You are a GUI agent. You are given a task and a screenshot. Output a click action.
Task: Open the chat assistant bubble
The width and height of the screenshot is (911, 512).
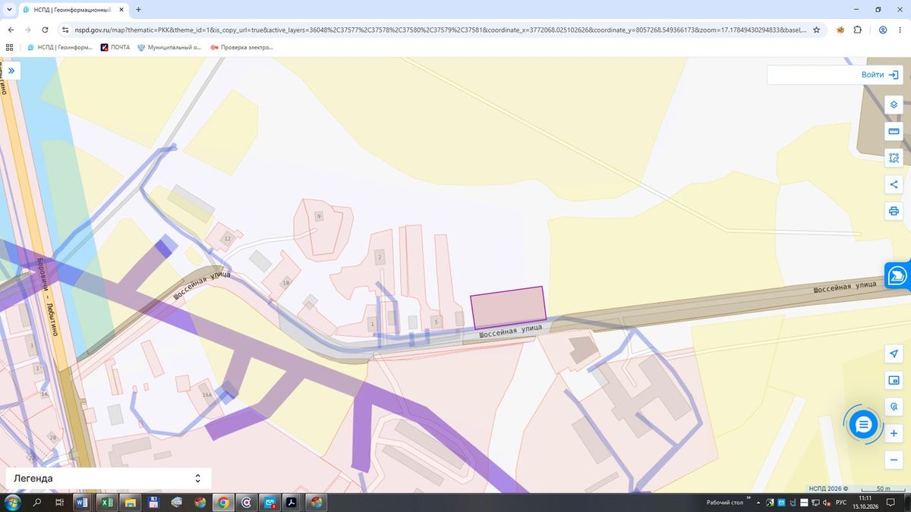coord(863,425)
